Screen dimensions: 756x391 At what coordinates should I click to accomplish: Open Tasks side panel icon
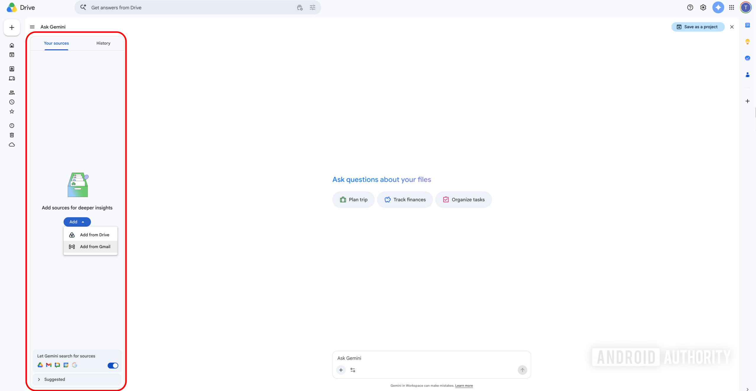pos(747,58)
